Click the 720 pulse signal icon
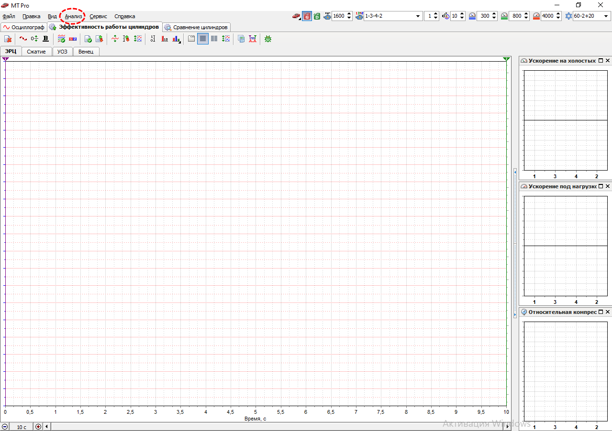The width and height of the screenshot is (612, 431). (253, 39)
